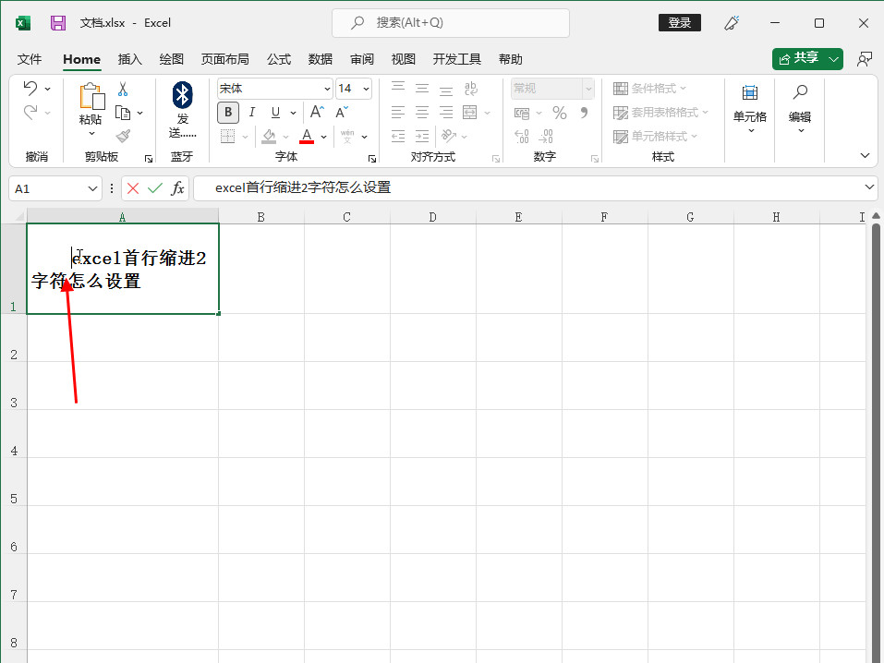Increase font size with the larger A

(x=317, y=112)
